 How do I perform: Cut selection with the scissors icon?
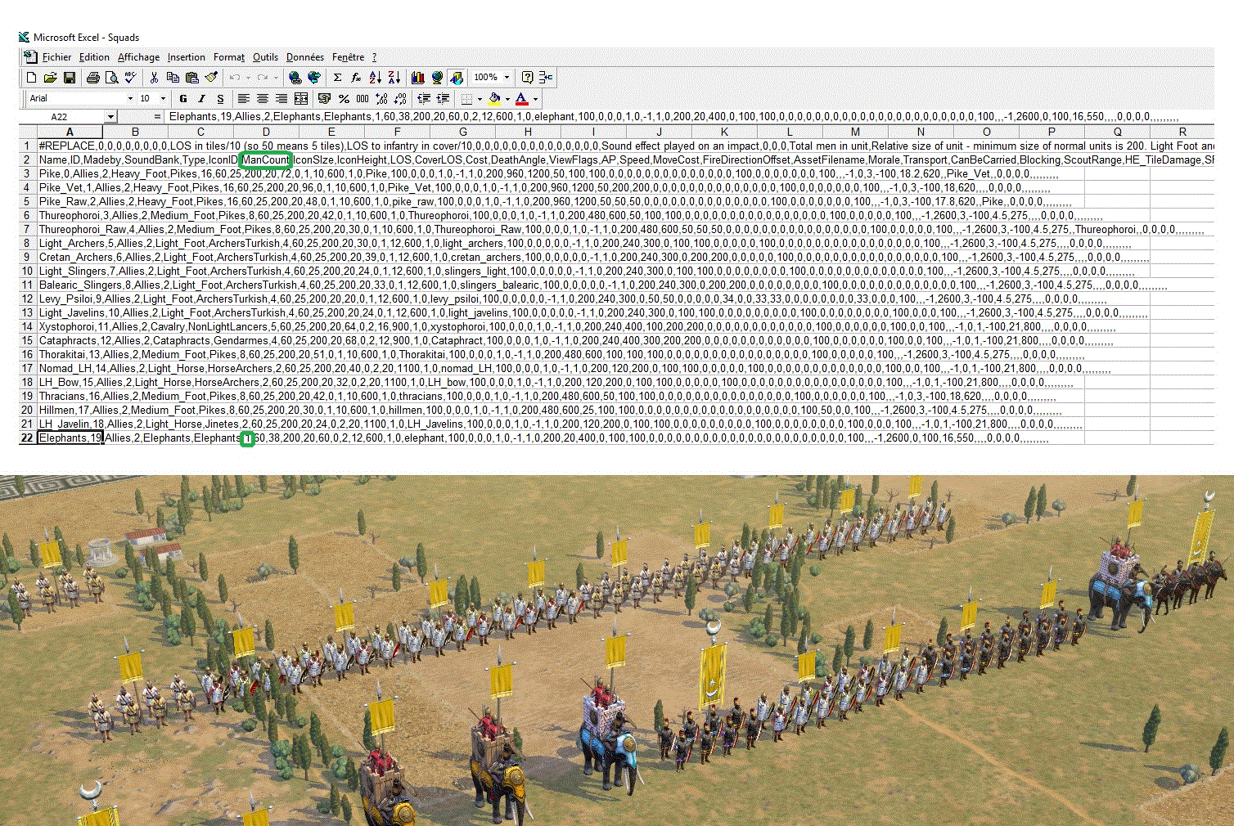click(154, 78)
